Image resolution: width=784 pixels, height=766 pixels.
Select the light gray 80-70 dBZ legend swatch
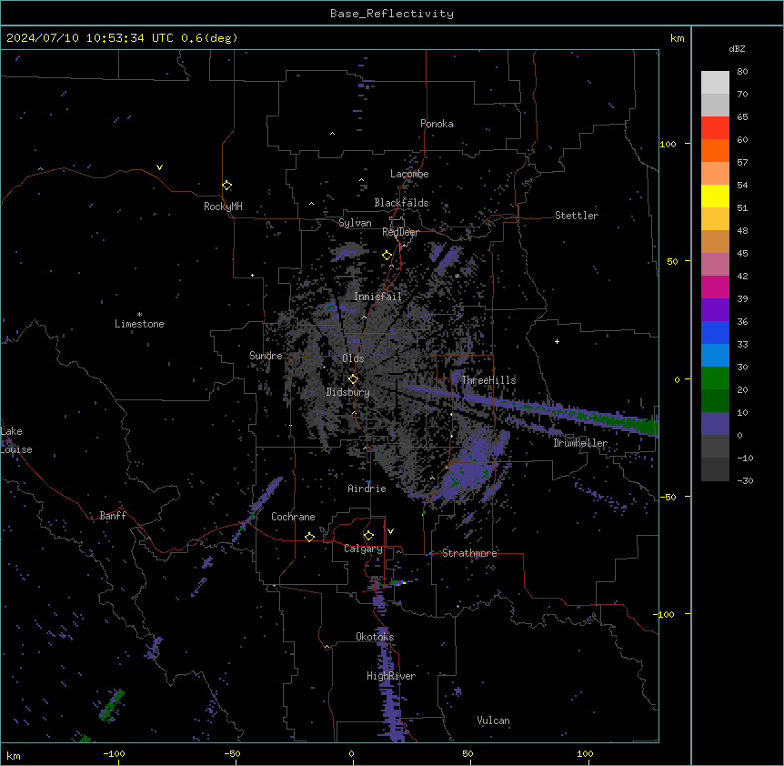[x=715, y=83]
